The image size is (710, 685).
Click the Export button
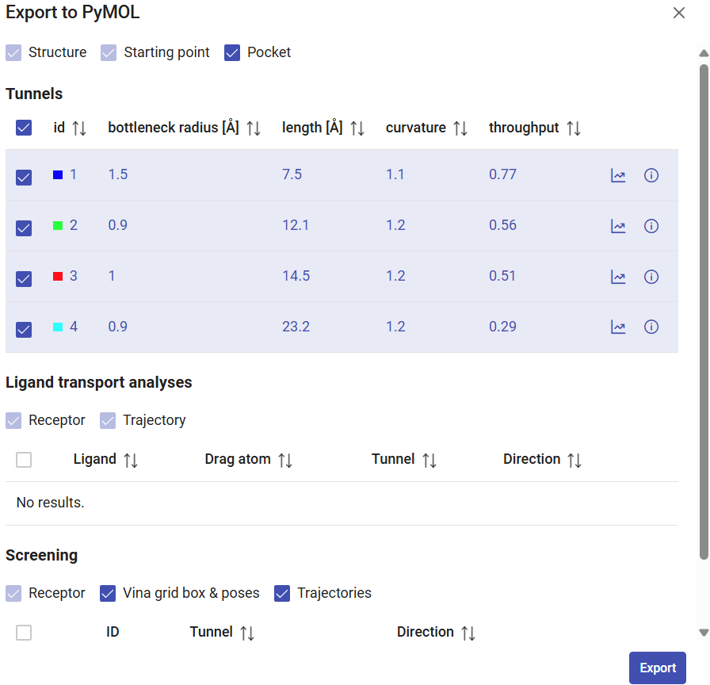pyautogui.click(x=657, y=668)
